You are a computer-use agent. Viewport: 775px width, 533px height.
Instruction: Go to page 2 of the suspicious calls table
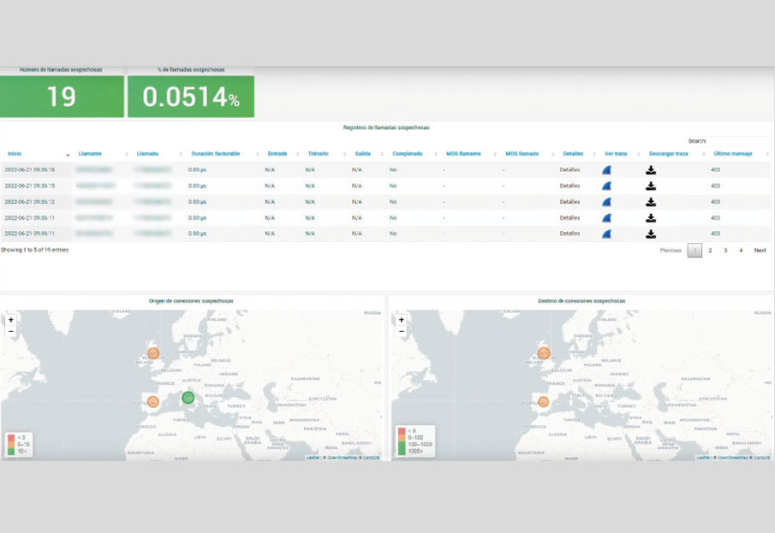click(x=710, y=251)
